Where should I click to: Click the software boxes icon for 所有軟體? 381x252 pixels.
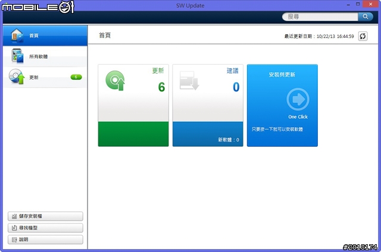(x=17, y=56)
